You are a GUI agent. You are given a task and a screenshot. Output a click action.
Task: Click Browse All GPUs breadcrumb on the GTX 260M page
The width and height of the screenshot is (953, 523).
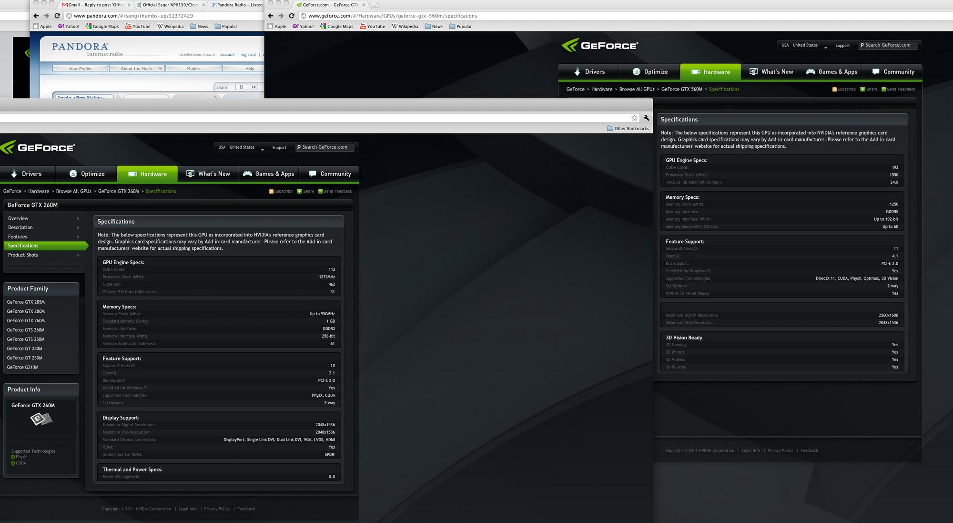[74, 191]
